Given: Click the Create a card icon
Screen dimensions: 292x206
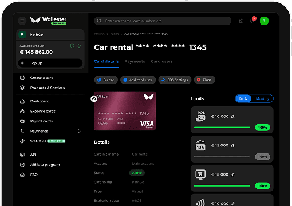Looking at the screenshot, I should (22, 78).
